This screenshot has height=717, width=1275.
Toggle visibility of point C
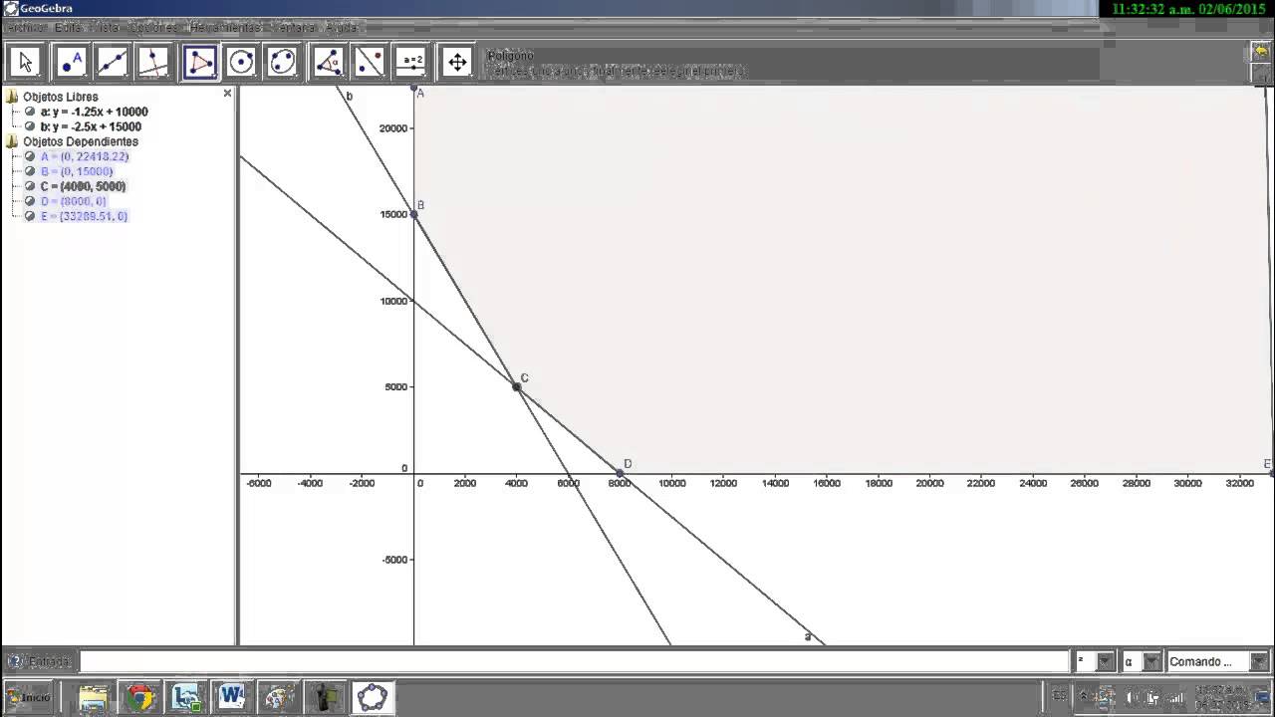[30, 186]
